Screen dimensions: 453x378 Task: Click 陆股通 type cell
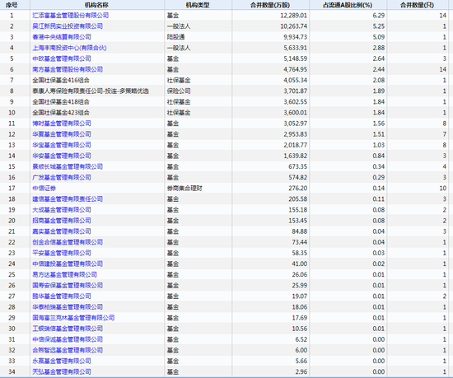point(175,37)
